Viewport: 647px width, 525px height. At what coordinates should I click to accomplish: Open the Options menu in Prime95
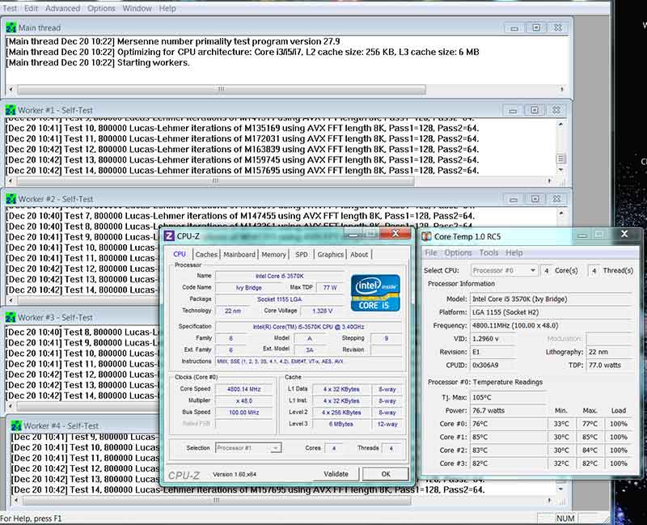tap(101, 8)
